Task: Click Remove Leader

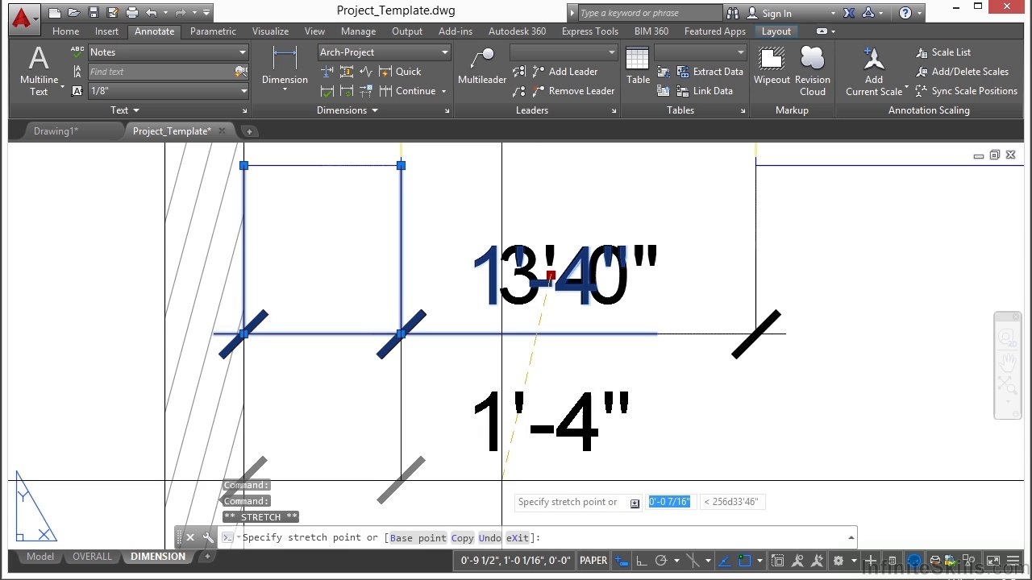Action: coord(573,91)
